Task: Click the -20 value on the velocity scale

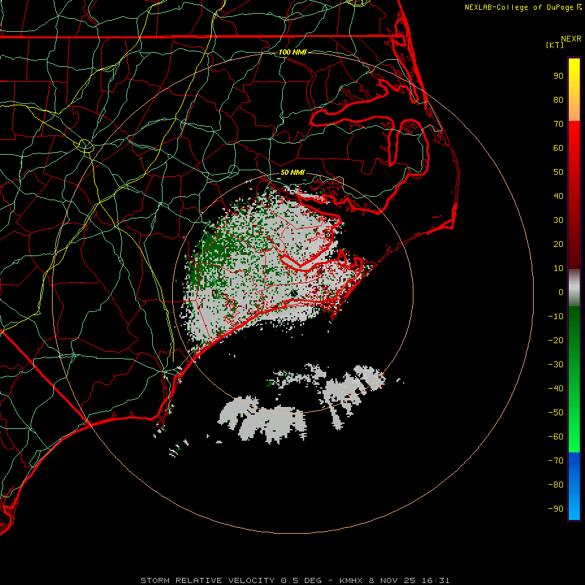Action: pyautogui.click(x=556, y=340)
